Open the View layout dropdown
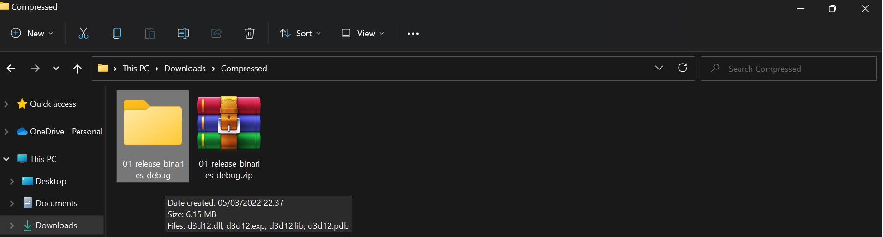Screen dimensions: 883x237 363,33
